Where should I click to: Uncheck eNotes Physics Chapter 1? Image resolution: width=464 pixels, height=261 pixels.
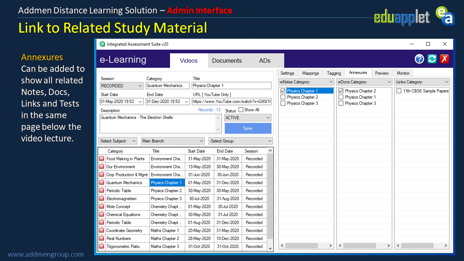(283, 91)
